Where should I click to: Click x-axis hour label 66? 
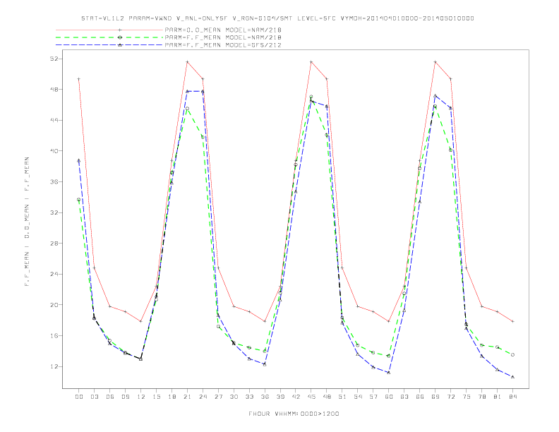coord(420,397)
